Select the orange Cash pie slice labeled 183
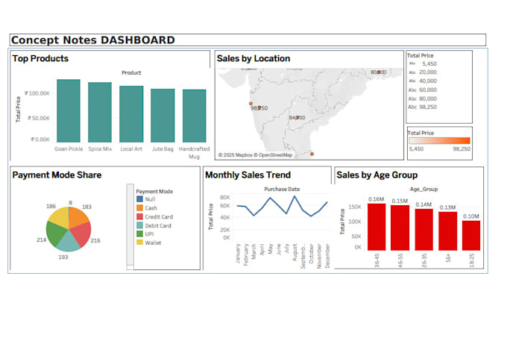507x347 pixels. tap(78, 217)
